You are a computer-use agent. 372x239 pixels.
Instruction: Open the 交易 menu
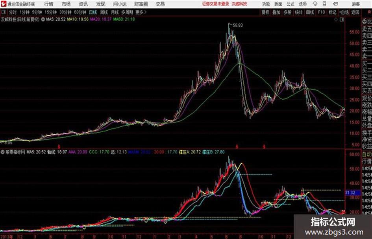160,4
